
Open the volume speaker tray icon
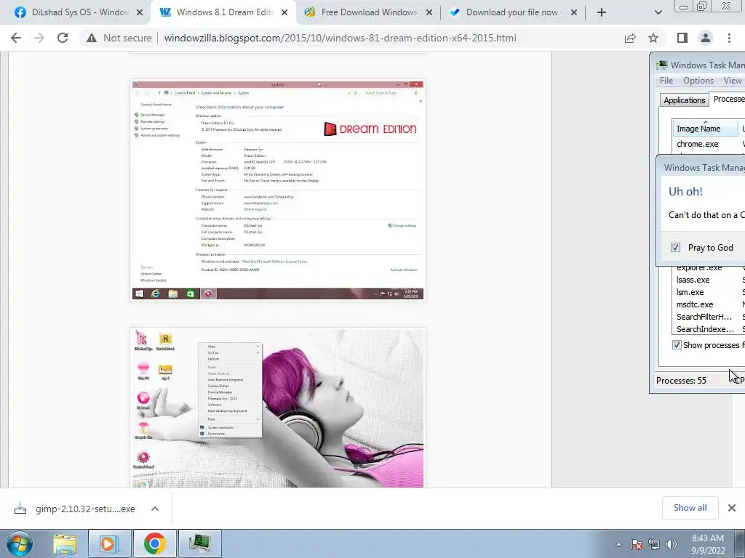[672, 544]
